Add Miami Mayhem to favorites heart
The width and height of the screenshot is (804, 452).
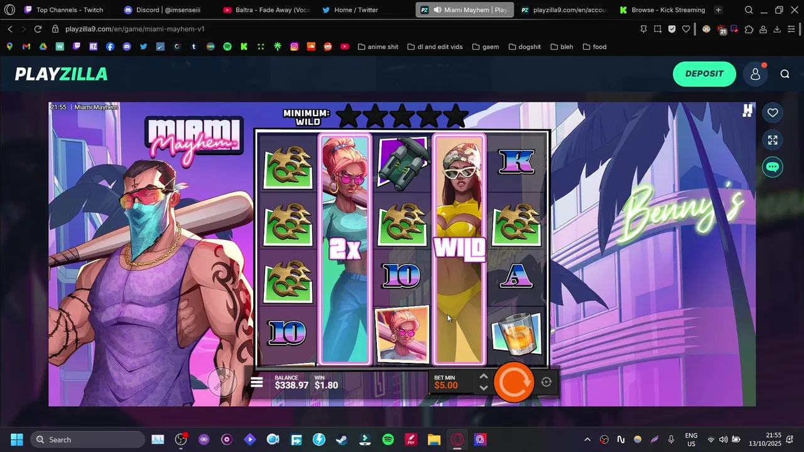pyautogui.click(x=773, y=112)
